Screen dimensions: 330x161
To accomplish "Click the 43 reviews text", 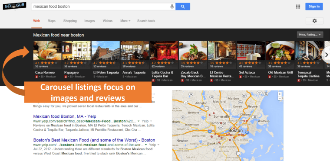I will [x=245, y=66].
